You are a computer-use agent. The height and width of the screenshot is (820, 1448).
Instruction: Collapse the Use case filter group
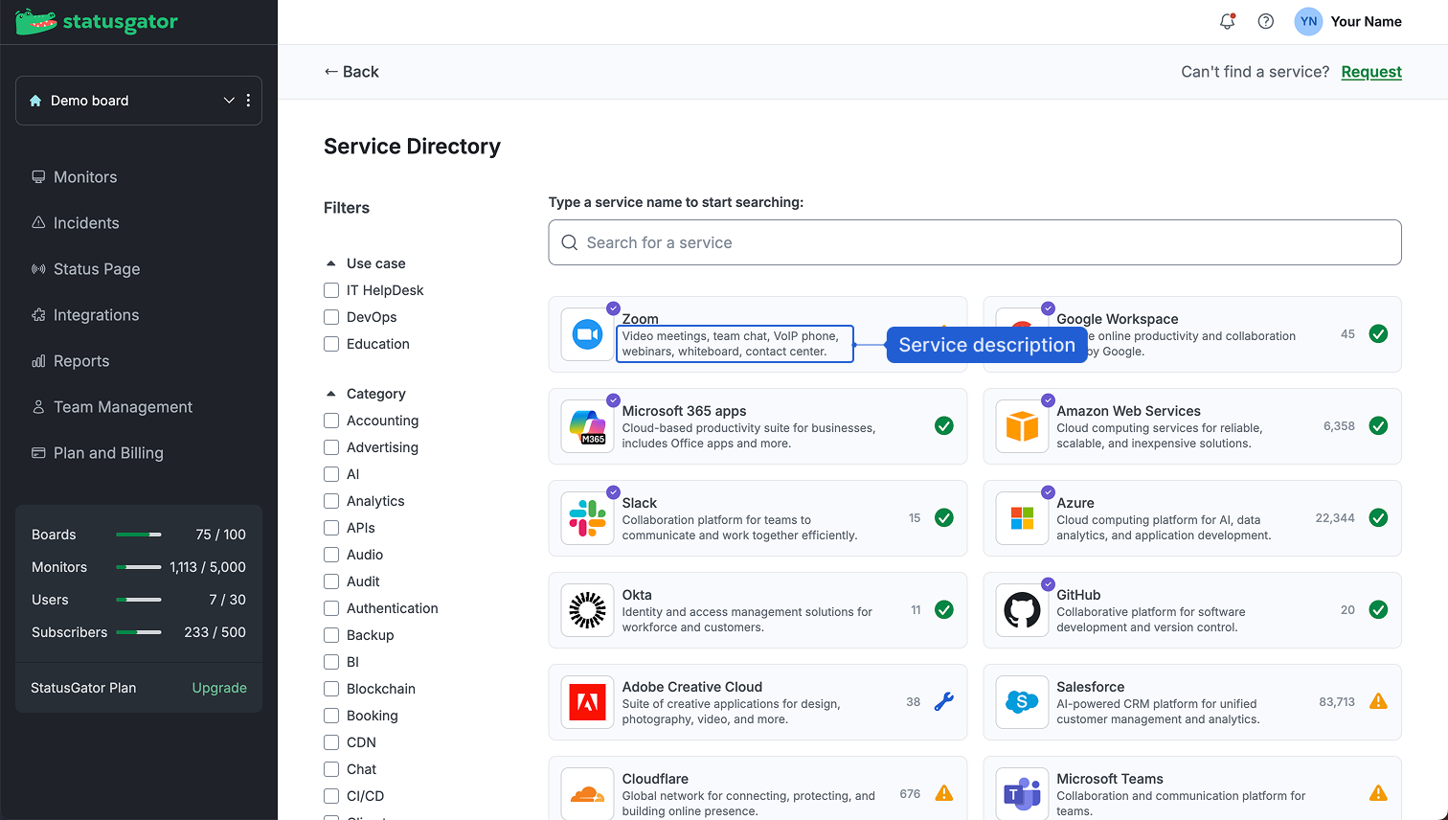point(331,263)
